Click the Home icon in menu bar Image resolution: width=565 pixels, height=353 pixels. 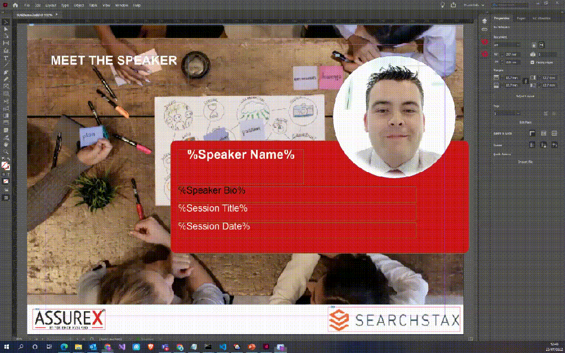[15, 5]
